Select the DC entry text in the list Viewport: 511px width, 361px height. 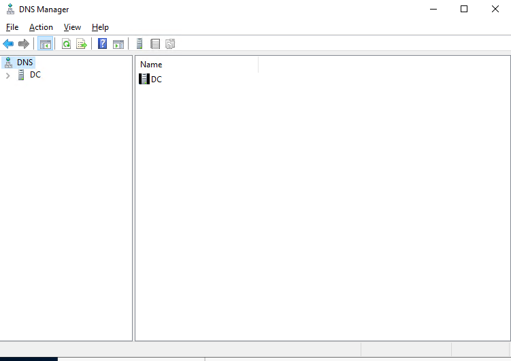[x=156, y=79]
